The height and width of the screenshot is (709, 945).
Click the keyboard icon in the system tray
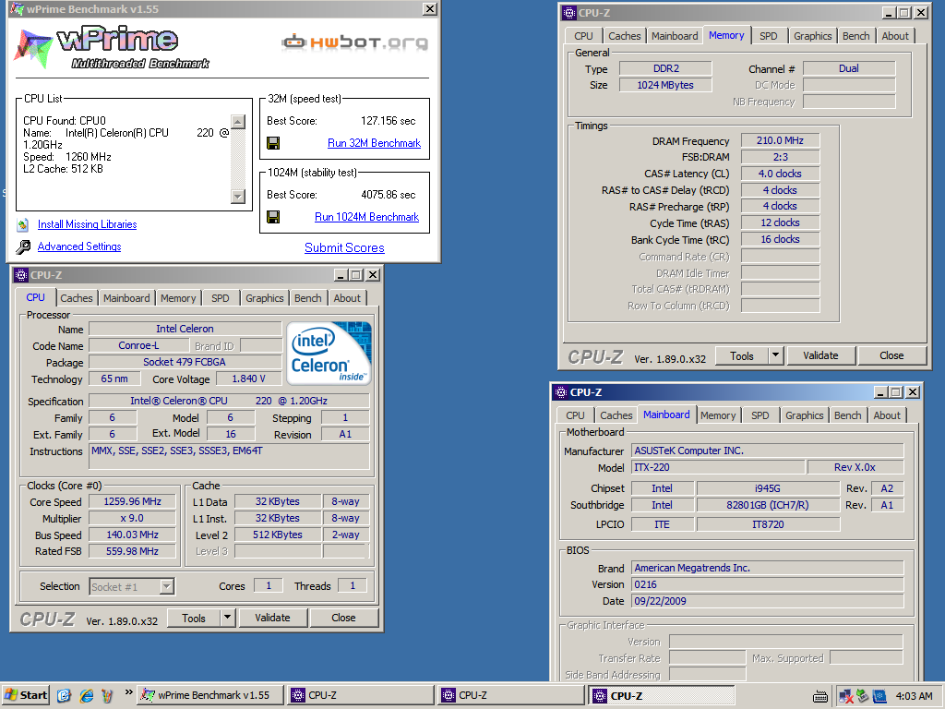tap(820, 696)
